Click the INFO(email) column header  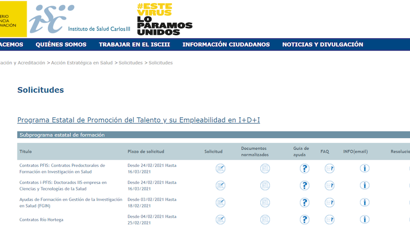coord(356,152)
